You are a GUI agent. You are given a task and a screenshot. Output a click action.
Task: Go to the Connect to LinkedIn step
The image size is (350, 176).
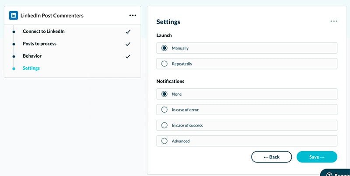coord(43,31)
